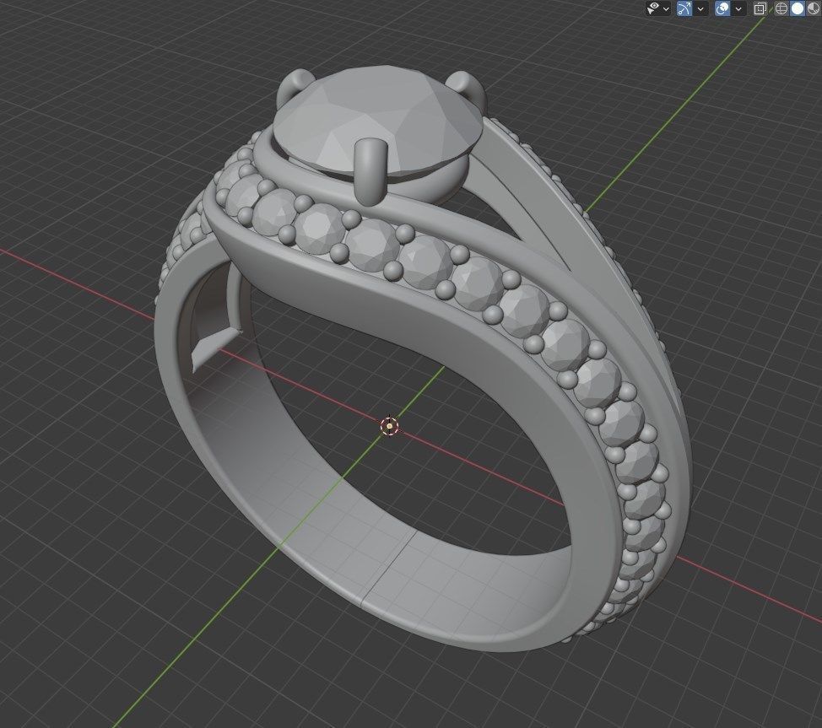Image resolution: width=822 pixels, height=728 pixels.
Task: Expand the object visibility dropdown arrow
Action: [x=667, y=9]
